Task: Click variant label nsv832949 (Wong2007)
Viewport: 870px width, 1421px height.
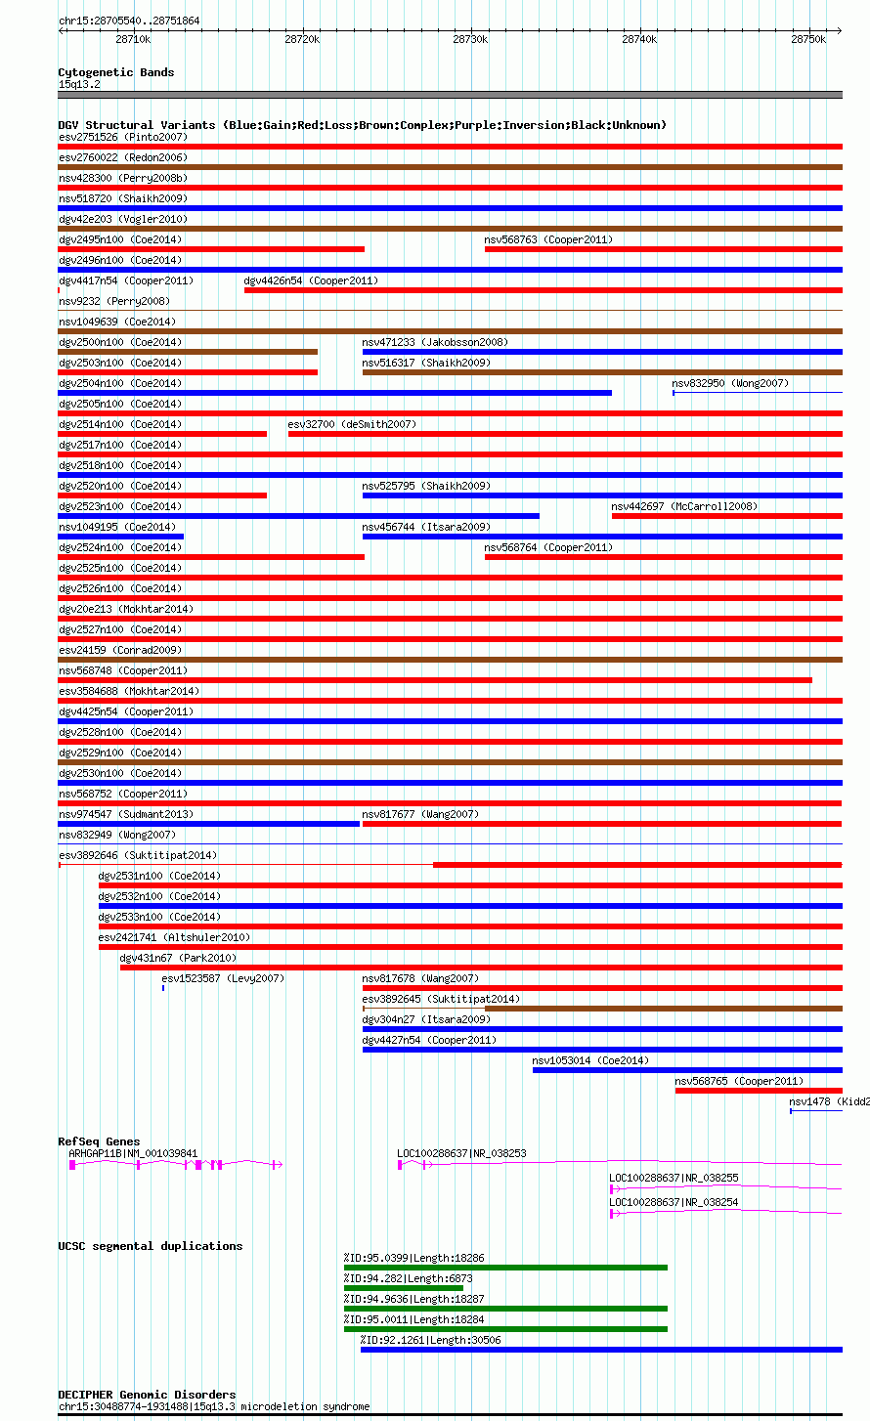Action: point(117,835)
